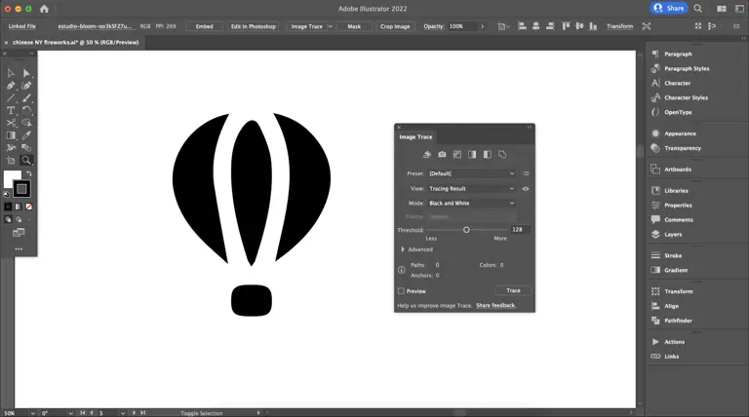Viewport: 749px width, 417px height.
Task: Set paint to None red slash
Action: (28, 207)
